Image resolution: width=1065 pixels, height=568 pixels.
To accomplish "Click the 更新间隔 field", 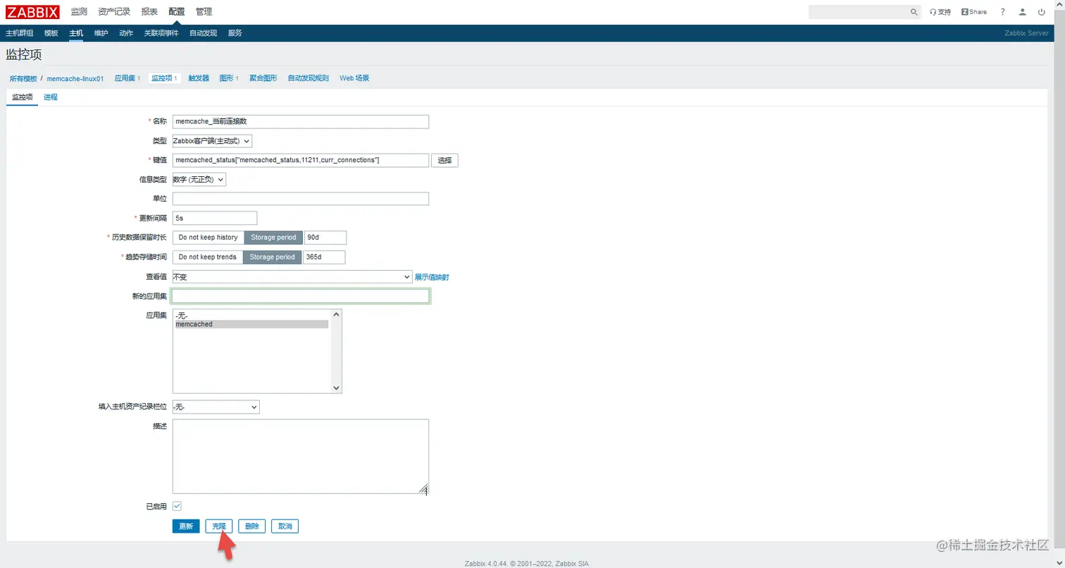I will coord(215,218).
